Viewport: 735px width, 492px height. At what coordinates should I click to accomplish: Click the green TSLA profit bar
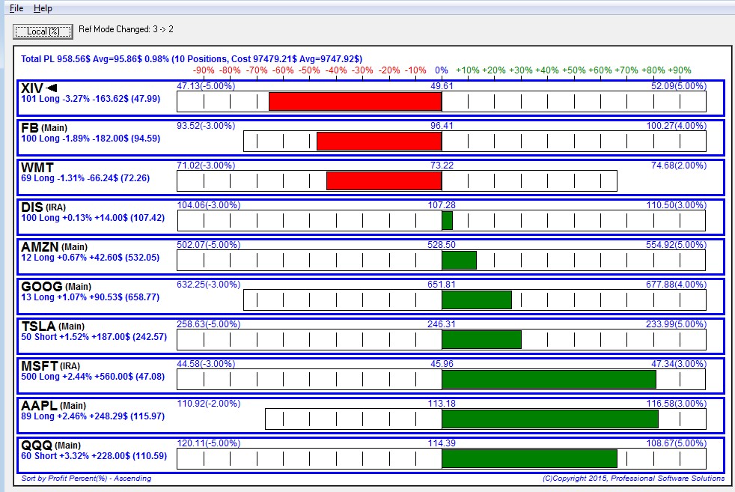pos(481,339)
